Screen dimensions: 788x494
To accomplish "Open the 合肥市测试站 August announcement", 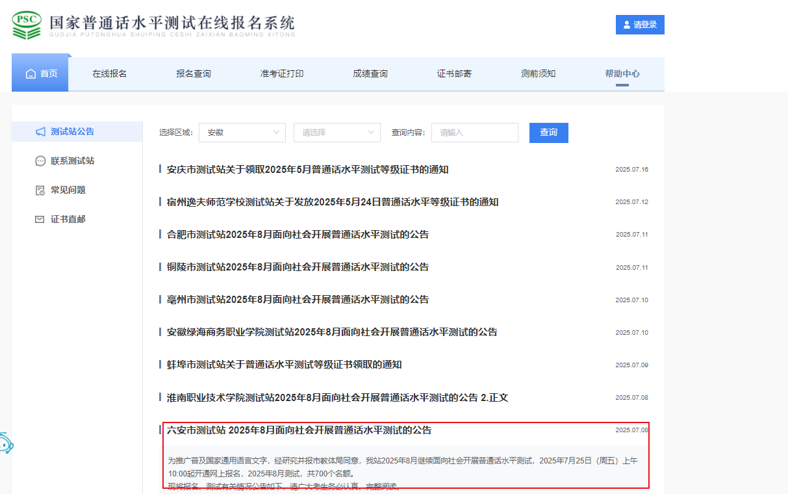I will 298,235.
